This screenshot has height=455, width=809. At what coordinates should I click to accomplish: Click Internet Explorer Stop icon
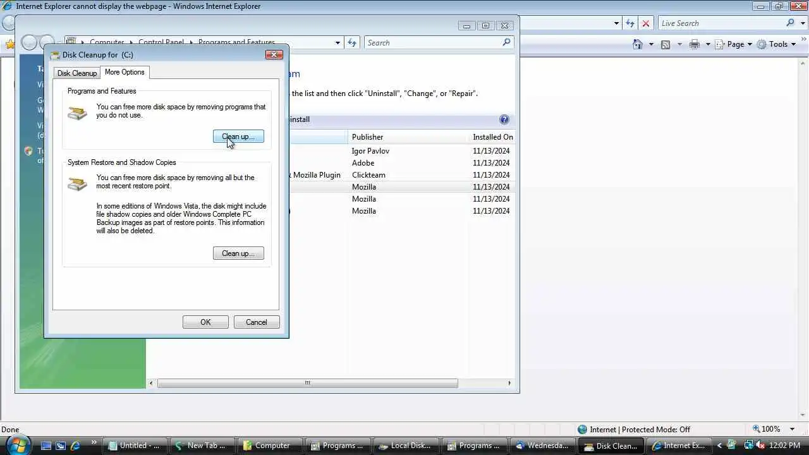point(645,23)
